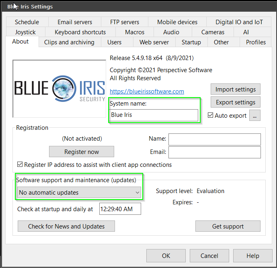Focus the System name field
Image resolution: width=277 pixels, height=268 pixels.
coord(154,115)
